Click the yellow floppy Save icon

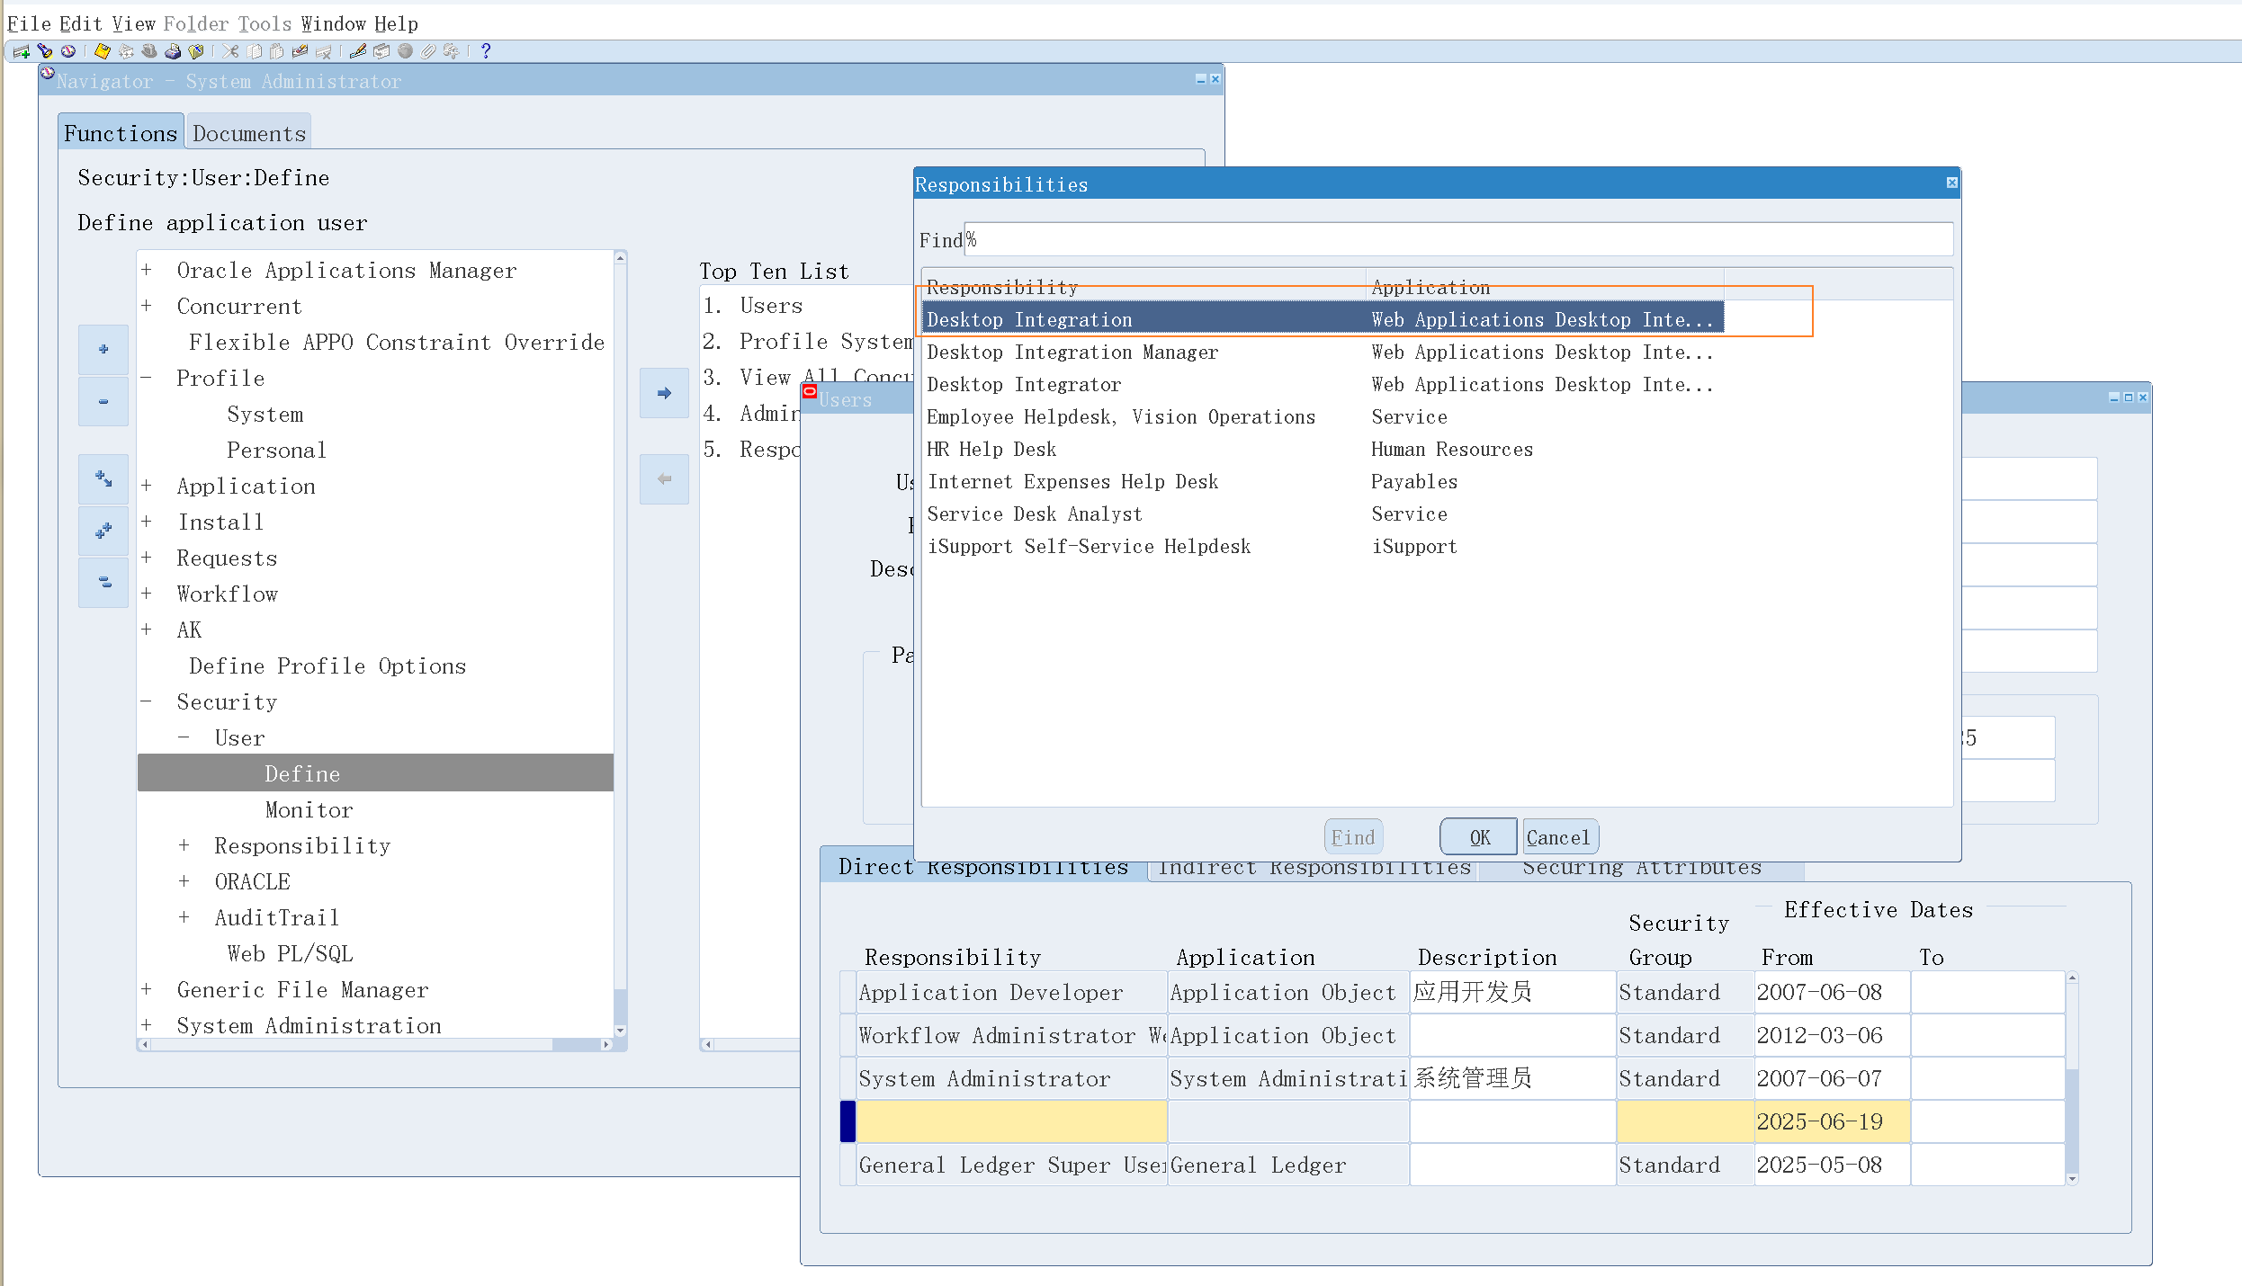pyautogui.click(x=103, y=51)
